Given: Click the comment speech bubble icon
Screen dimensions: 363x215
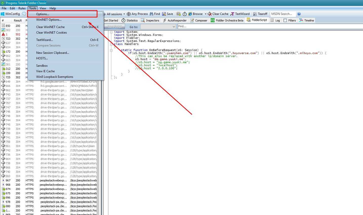Looking at the screenshot, I should click(24, 14).
